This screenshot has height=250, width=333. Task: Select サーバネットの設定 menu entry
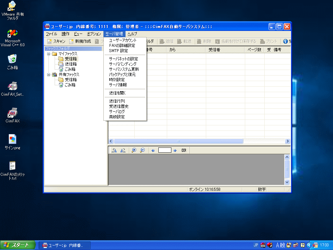pyautogui.click(x=125, y=59)
